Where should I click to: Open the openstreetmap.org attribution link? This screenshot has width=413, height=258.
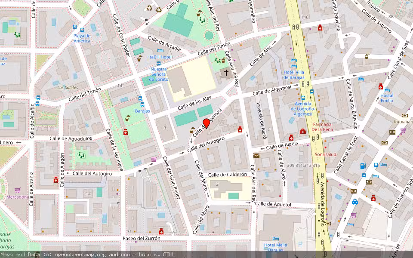72,254
